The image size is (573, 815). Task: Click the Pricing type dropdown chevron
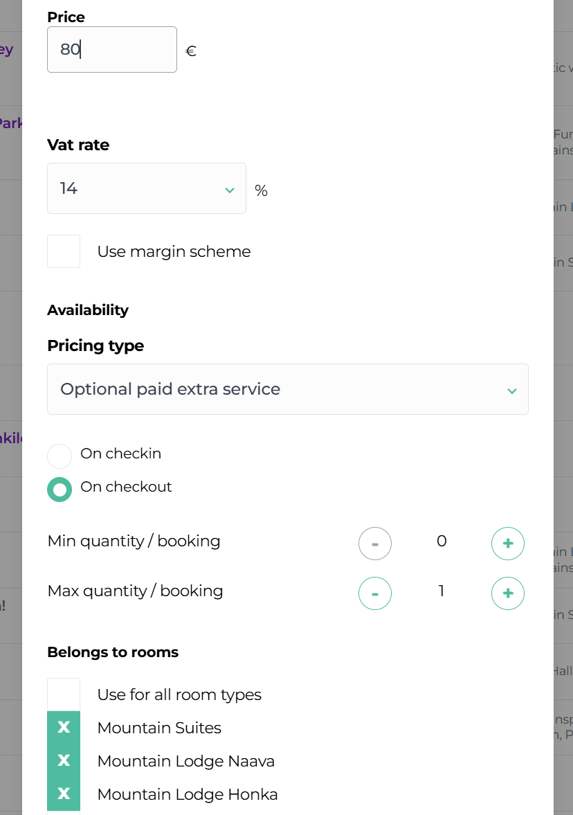[511, 391]
